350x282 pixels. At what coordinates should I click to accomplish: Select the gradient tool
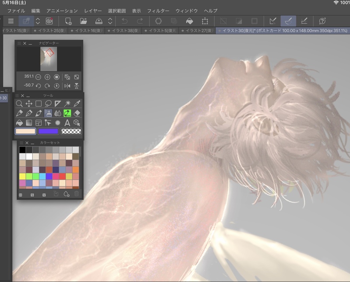click(29, 123)
